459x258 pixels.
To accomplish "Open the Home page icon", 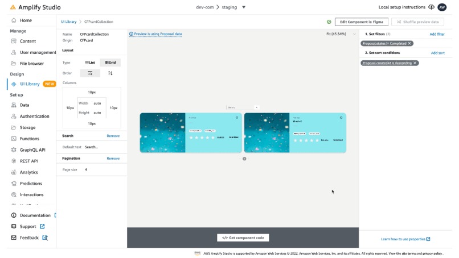I will pos(14,20).
